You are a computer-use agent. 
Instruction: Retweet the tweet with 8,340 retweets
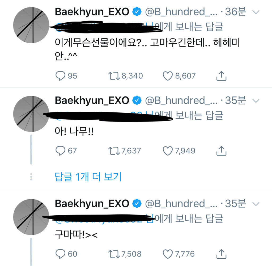[x=113, y=76]
